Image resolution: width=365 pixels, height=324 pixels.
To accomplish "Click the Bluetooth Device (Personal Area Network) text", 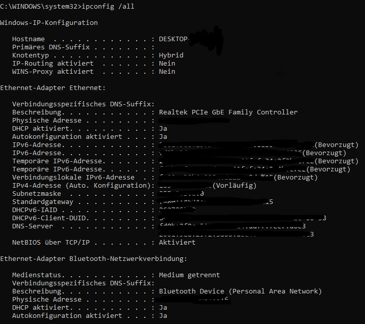I will click(x=240, y=291).
